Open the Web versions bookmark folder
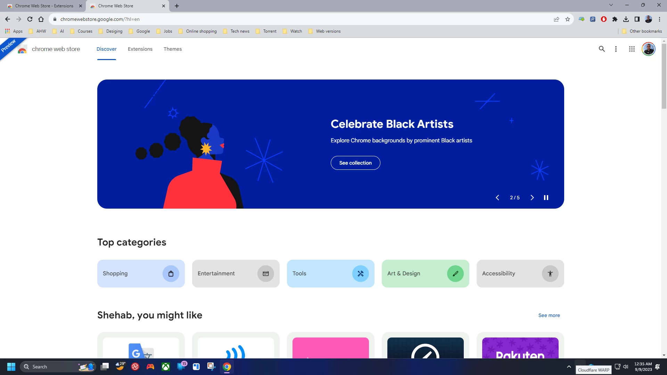This screenshot has height=375, width=667. coord(324,31)
